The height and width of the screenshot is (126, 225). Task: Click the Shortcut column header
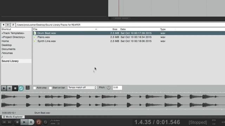(x=16, y=29)
